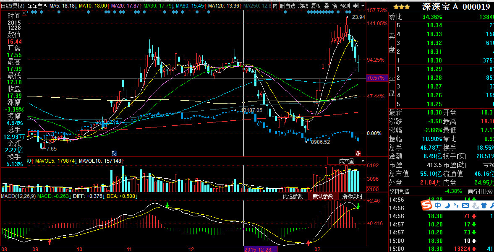
Task: Click 删自选 to remove from watchlist
Action: point(288,6)
